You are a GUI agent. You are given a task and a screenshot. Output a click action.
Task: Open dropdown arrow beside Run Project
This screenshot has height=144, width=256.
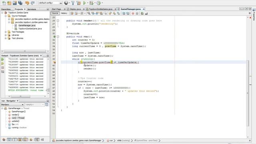click(x=88, y=3)
